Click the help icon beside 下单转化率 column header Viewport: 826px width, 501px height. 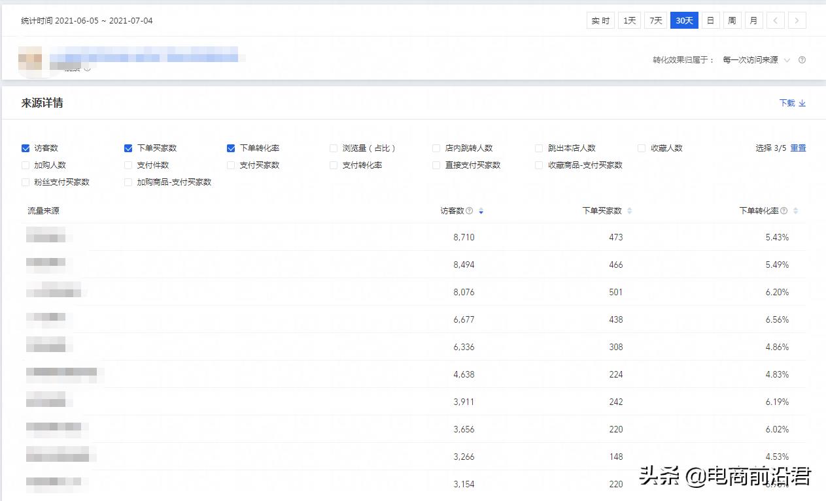tap(783, 211)
